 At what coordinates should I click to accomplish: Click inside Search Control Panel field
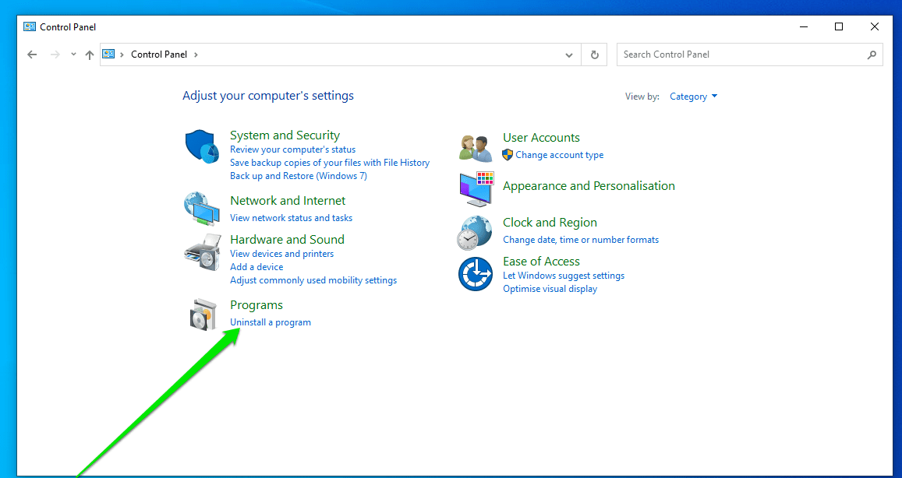[741, 54]
